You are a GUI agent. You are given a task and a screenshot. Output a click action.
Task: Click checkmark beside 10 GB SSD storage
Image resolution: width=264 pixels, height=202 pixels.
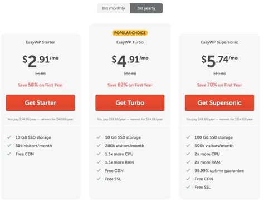[9, 137]
